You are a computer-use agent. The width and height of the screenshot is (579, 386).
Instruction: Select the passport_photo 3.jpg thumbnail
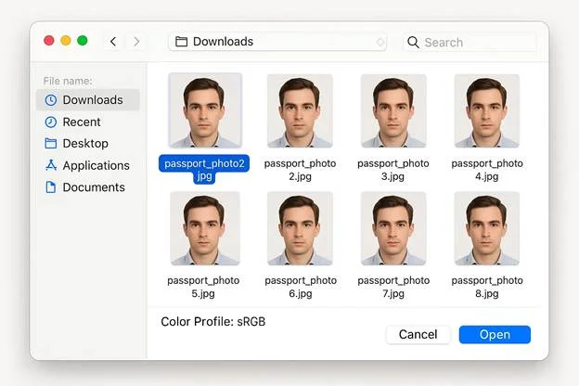tap(393, 111)
